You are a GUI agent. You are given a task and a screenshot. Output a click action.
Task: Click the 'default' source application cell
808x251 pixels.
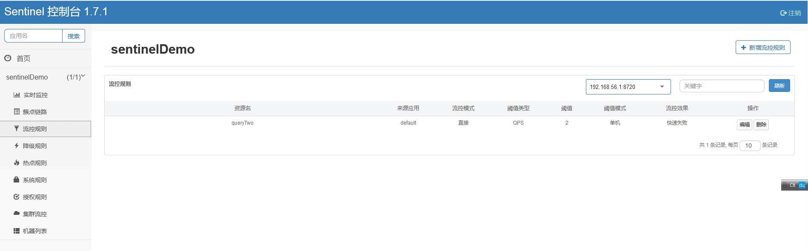408,123
